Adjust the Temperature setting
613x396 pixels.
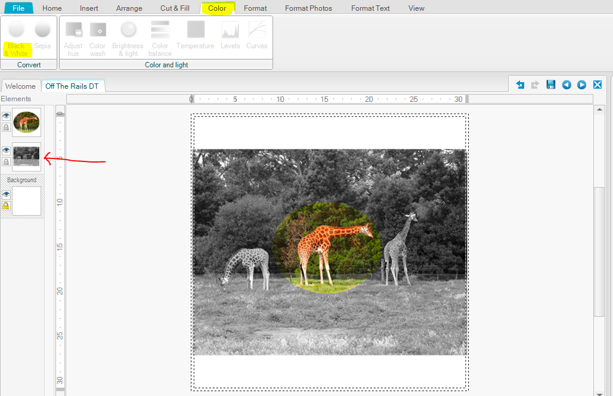[x=196, y=35]
